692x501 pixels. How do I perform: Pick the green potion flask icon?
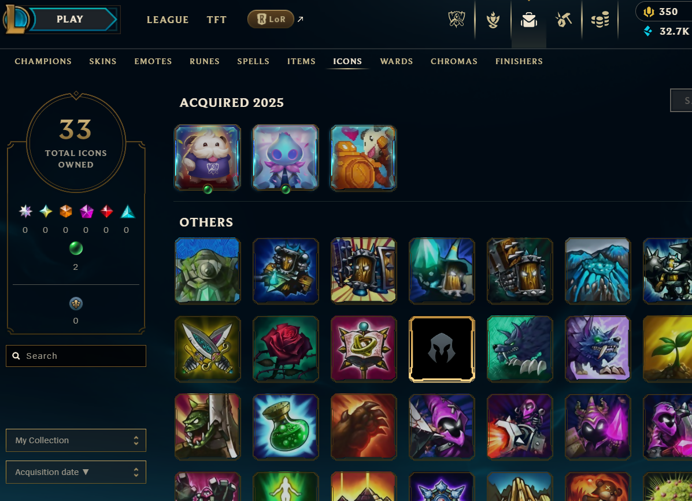point(286,427)
